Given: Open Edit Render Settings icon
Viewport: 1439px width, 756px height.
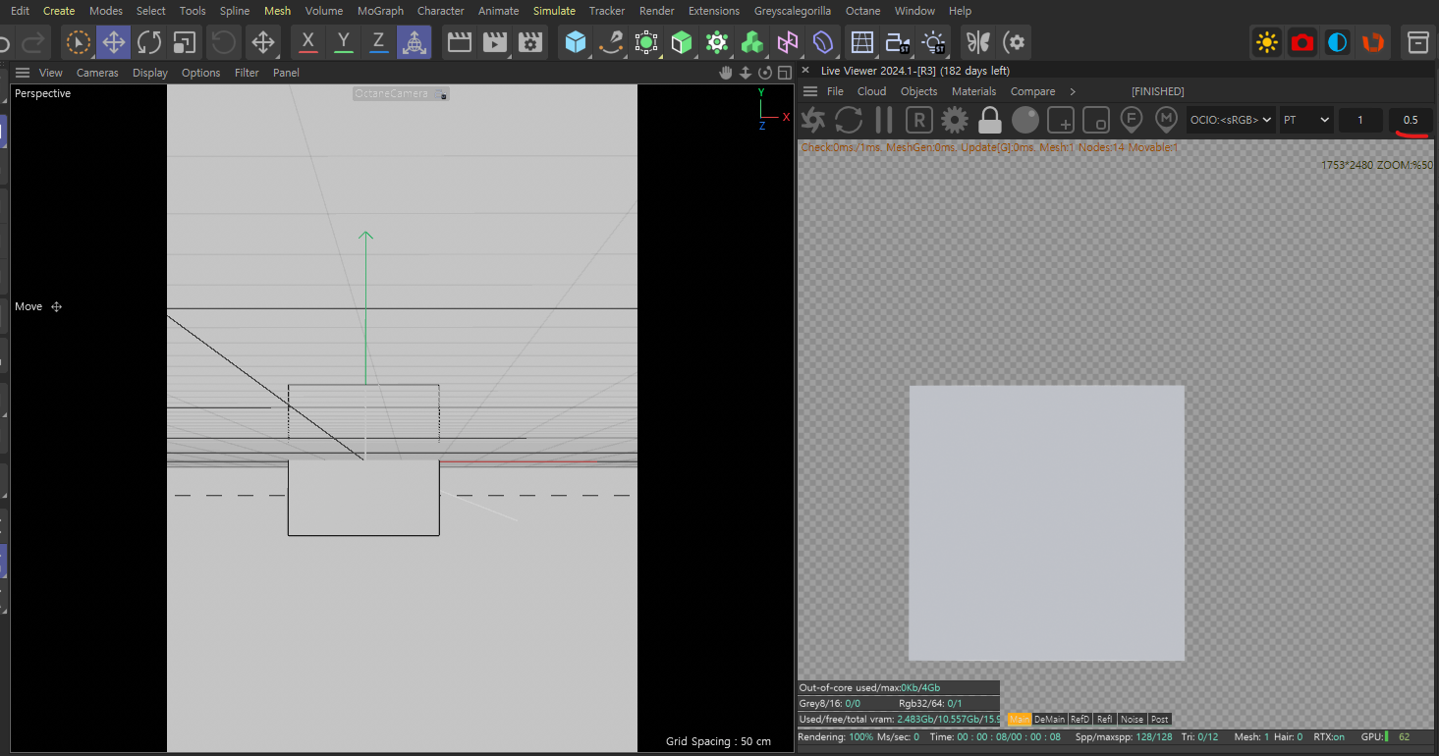Looking at the screenshot, I should (x=529, y=42).
